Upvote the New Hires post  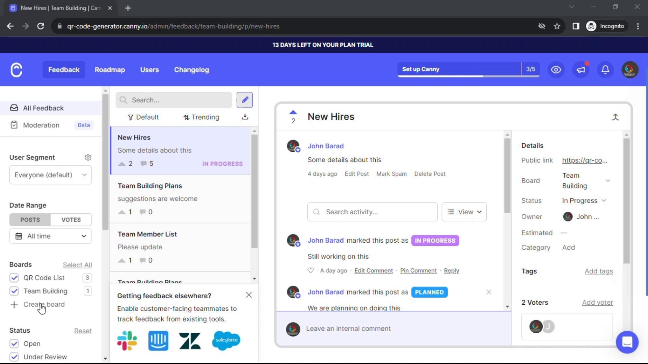[293, 113]
